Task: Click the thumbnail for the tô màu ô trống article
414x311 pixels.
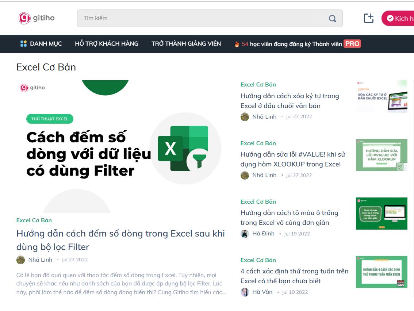Action: click(x=381, y=214)
